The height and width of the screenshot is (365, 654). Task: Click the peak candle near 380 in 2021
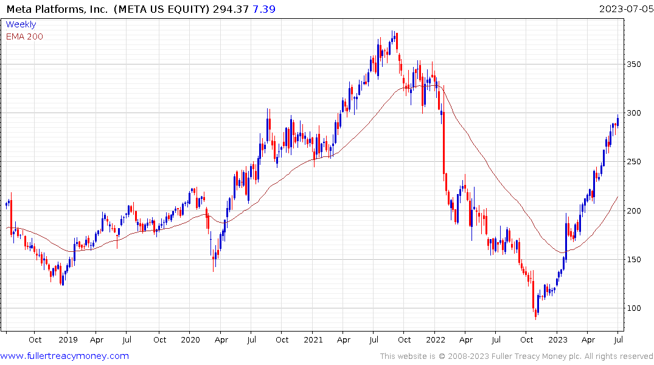394,36
